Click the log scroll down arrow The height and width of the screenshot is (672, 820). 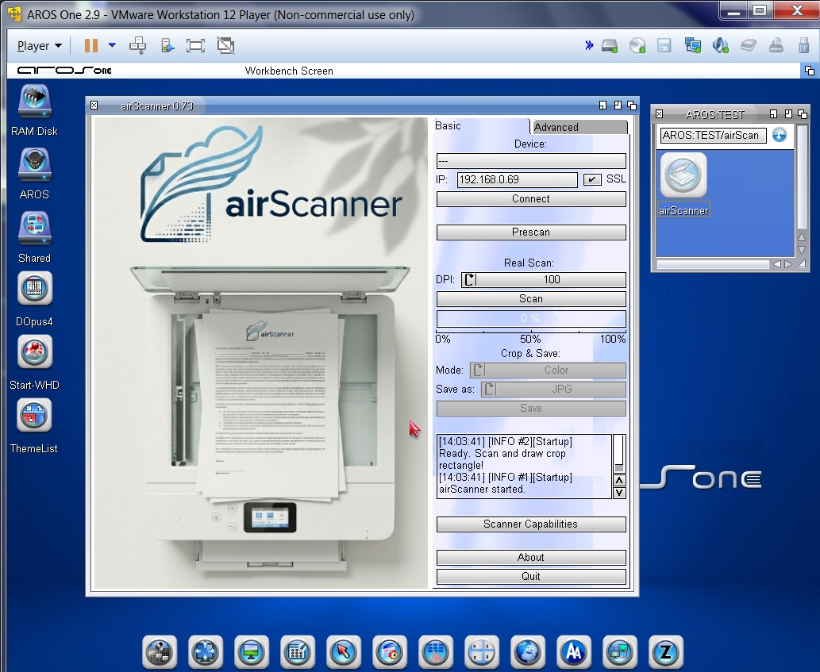619,492
